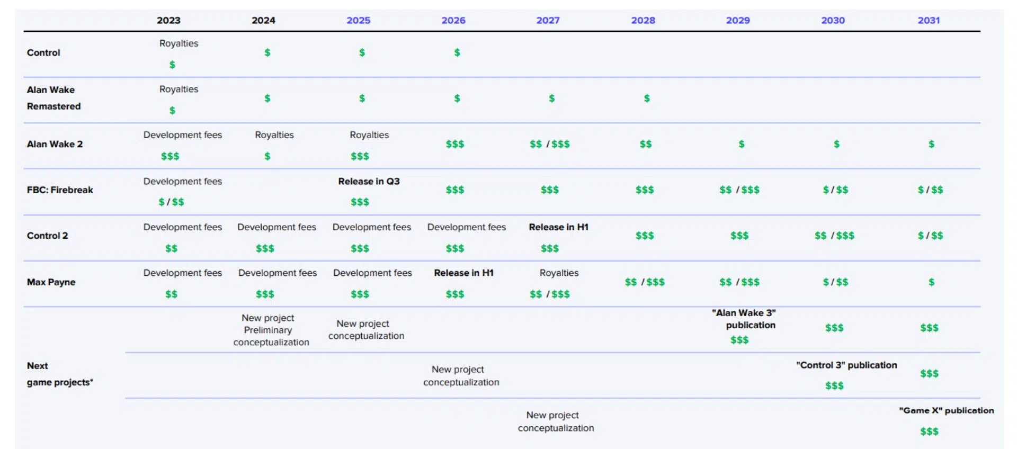Select the Alan Wake Remastered row label
Image resolution: width=1017 pixels, height=449 pixels.
coord(53,98)
